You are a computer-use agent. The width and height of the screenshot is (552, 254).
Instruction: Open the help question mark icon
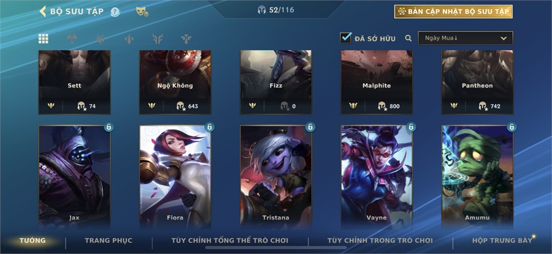tap(115, 12)
